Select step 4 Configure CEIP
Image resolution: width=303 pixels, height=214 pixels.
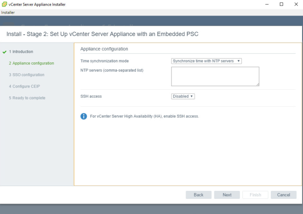pos(24,86)
